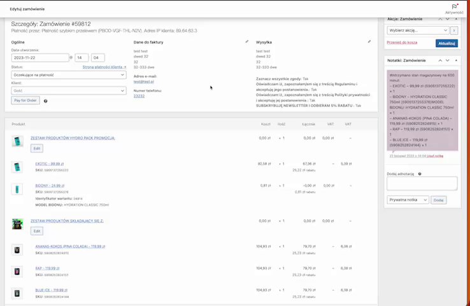Click EXOTIC cost value 92,58 zł
Viewport: 470px width, 306px height.
coord(264,164)
